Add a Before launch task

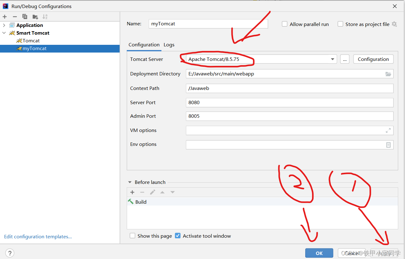[x=132, y=192]
